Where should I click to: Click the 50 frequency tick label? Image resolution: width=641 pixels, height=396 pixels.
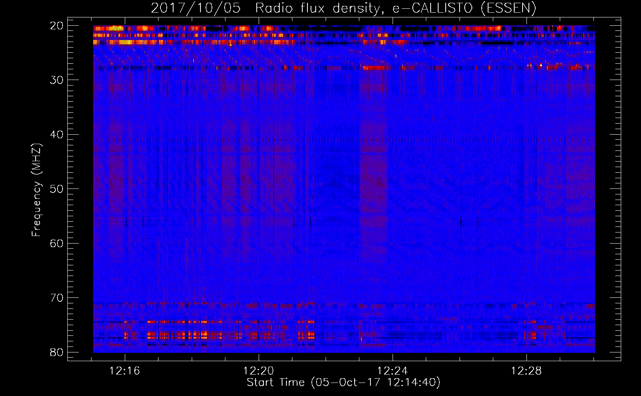point(57,189)
